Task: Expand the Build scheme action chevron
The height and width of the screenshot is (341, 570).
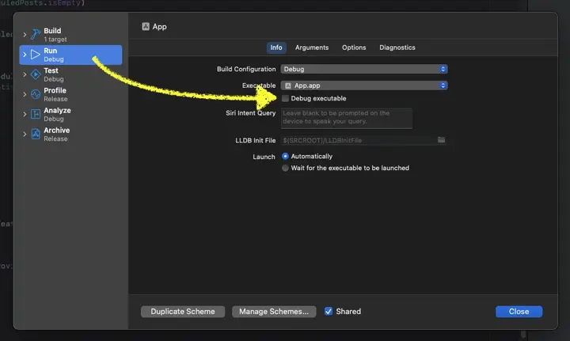Action: (x=25, y=35)
